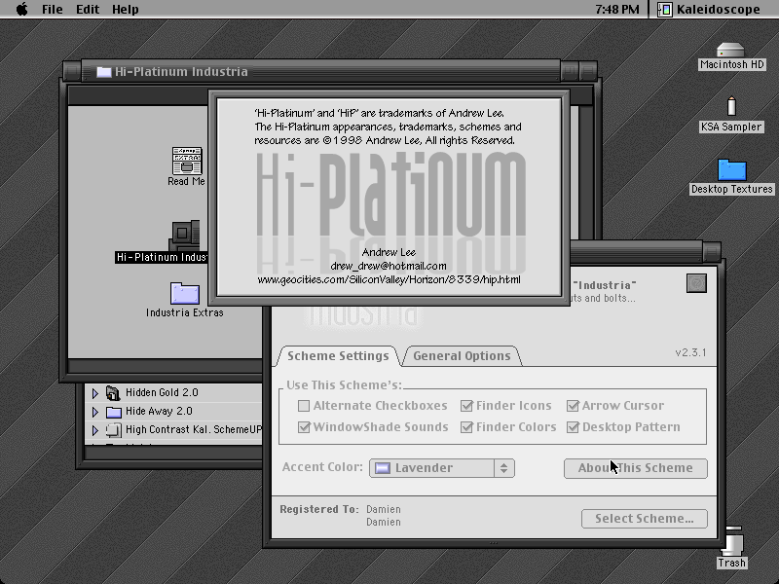Viewport: 779px width, 584px height.
Task: Click the menu bar clock
Action: 617,10
